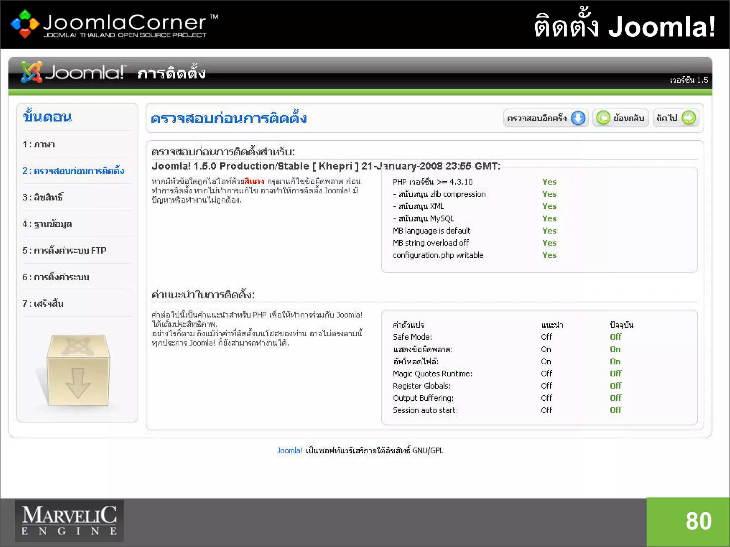Viewport: 730px width, 547px height.
Task: Click 'Output Buffering:' label
Action: [423, 398]
